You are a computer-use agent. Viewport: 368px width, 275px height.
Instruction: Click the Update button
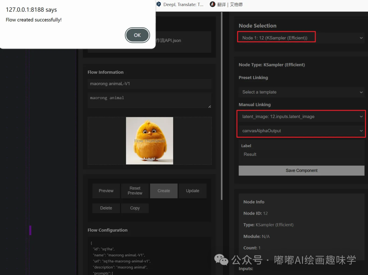[193, 191]
